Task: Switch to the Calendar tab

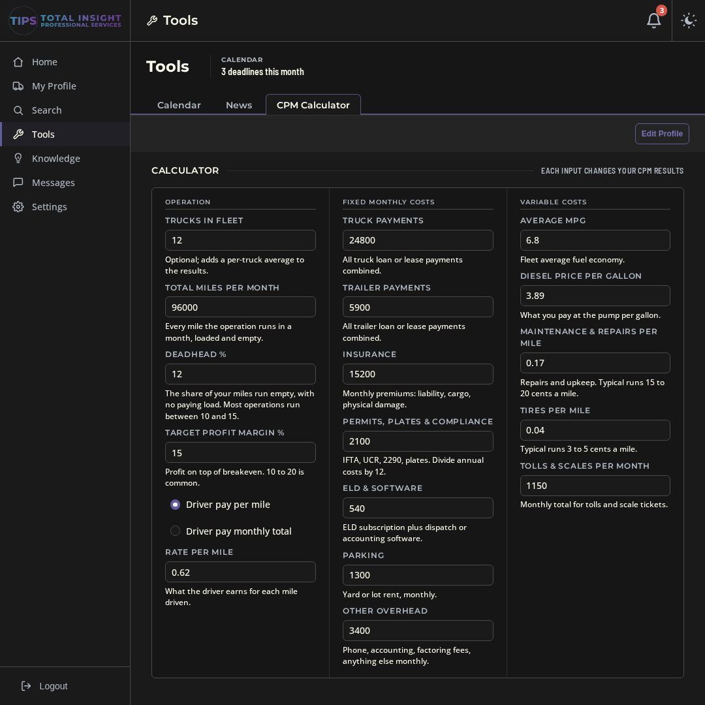Action: [179, 104]
